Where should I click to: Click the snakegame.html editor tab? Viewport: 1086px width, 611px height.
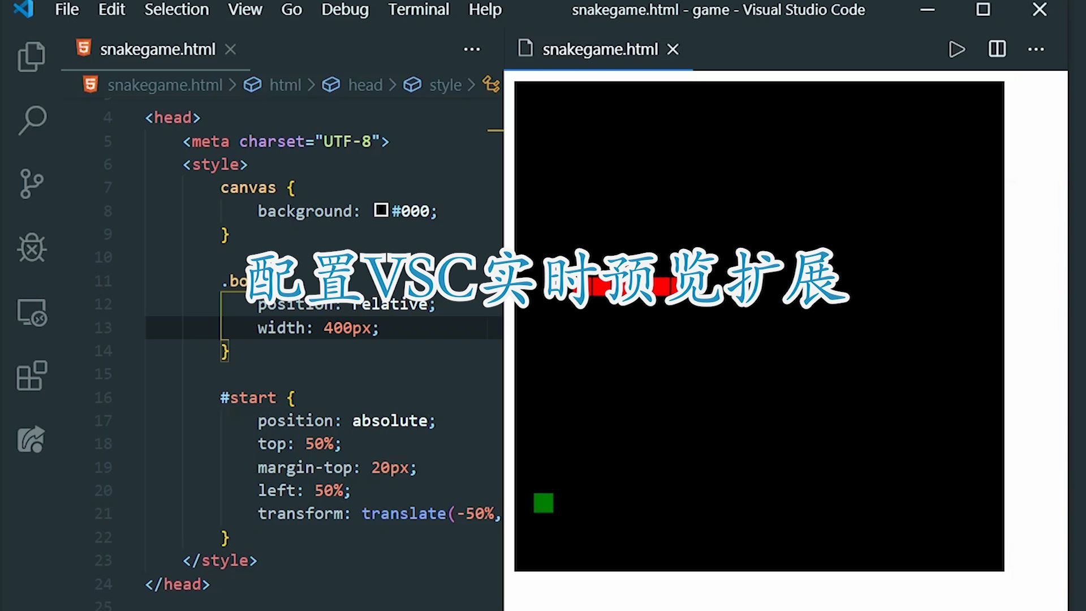pyautogui.click(x=157, y=49)
